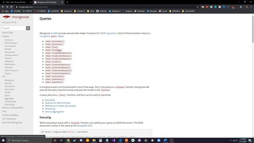The width and height of the screenshot is (254, 143).
Task: Open Schemas guide in sidebar
Action: click(9, 40)
